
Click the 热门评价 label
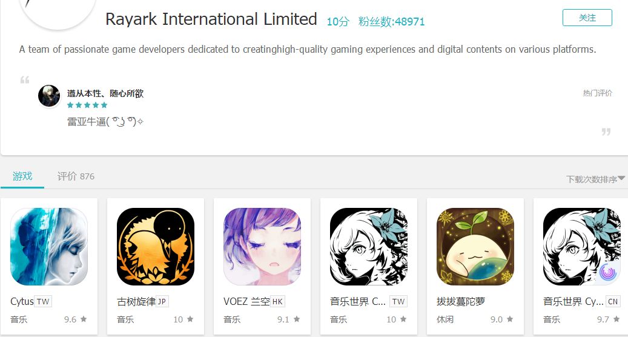(x=598, y=93)
